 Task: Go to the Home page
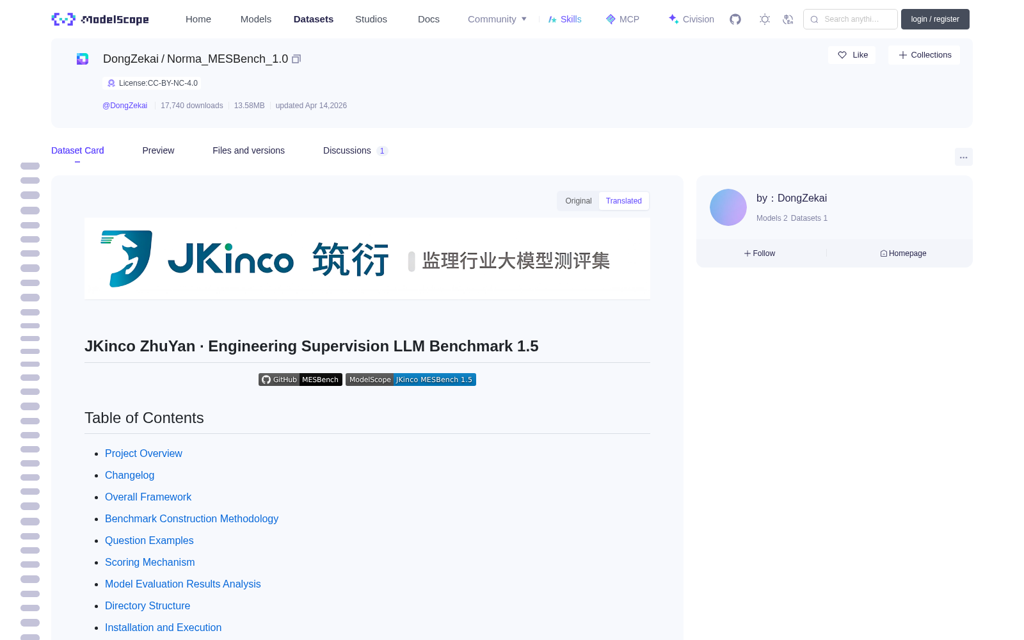tap(198, 19)
